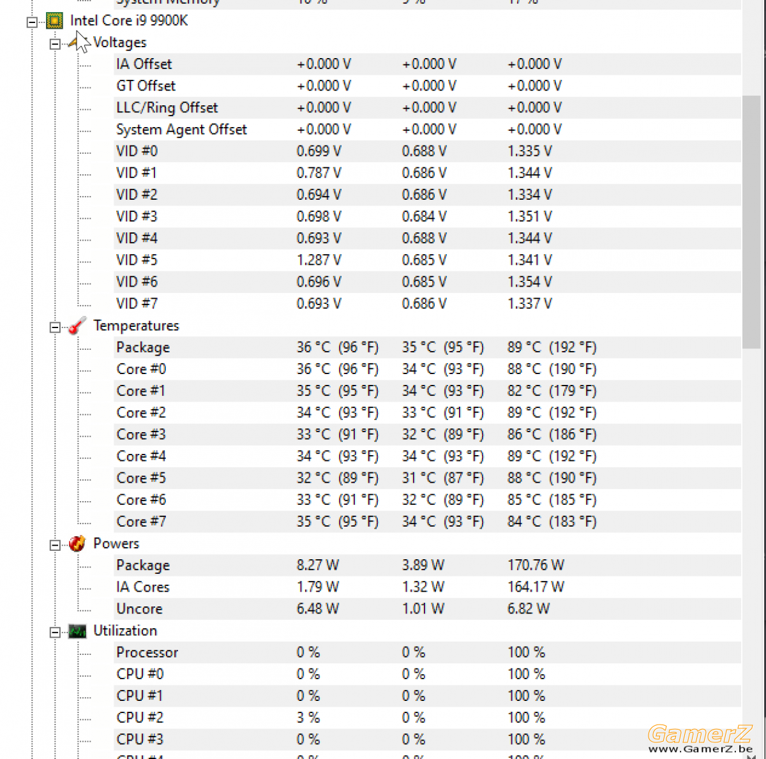Click the 1.354 V max value of VID #6
The width and height of the screenshot is (766, 759).
530,282
